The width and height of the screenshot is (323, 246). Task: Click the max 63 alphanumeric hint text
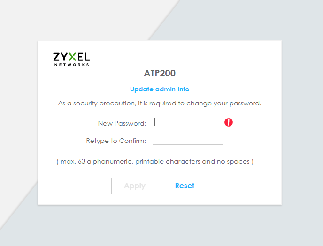pos(155,162)
